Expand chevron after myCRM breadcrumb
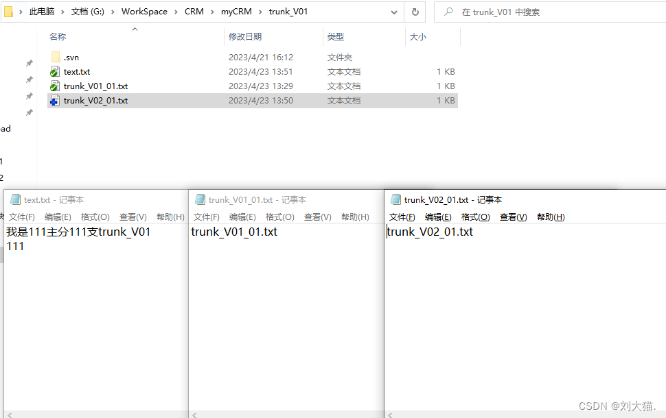666x418 pixels. click(260, 12)
